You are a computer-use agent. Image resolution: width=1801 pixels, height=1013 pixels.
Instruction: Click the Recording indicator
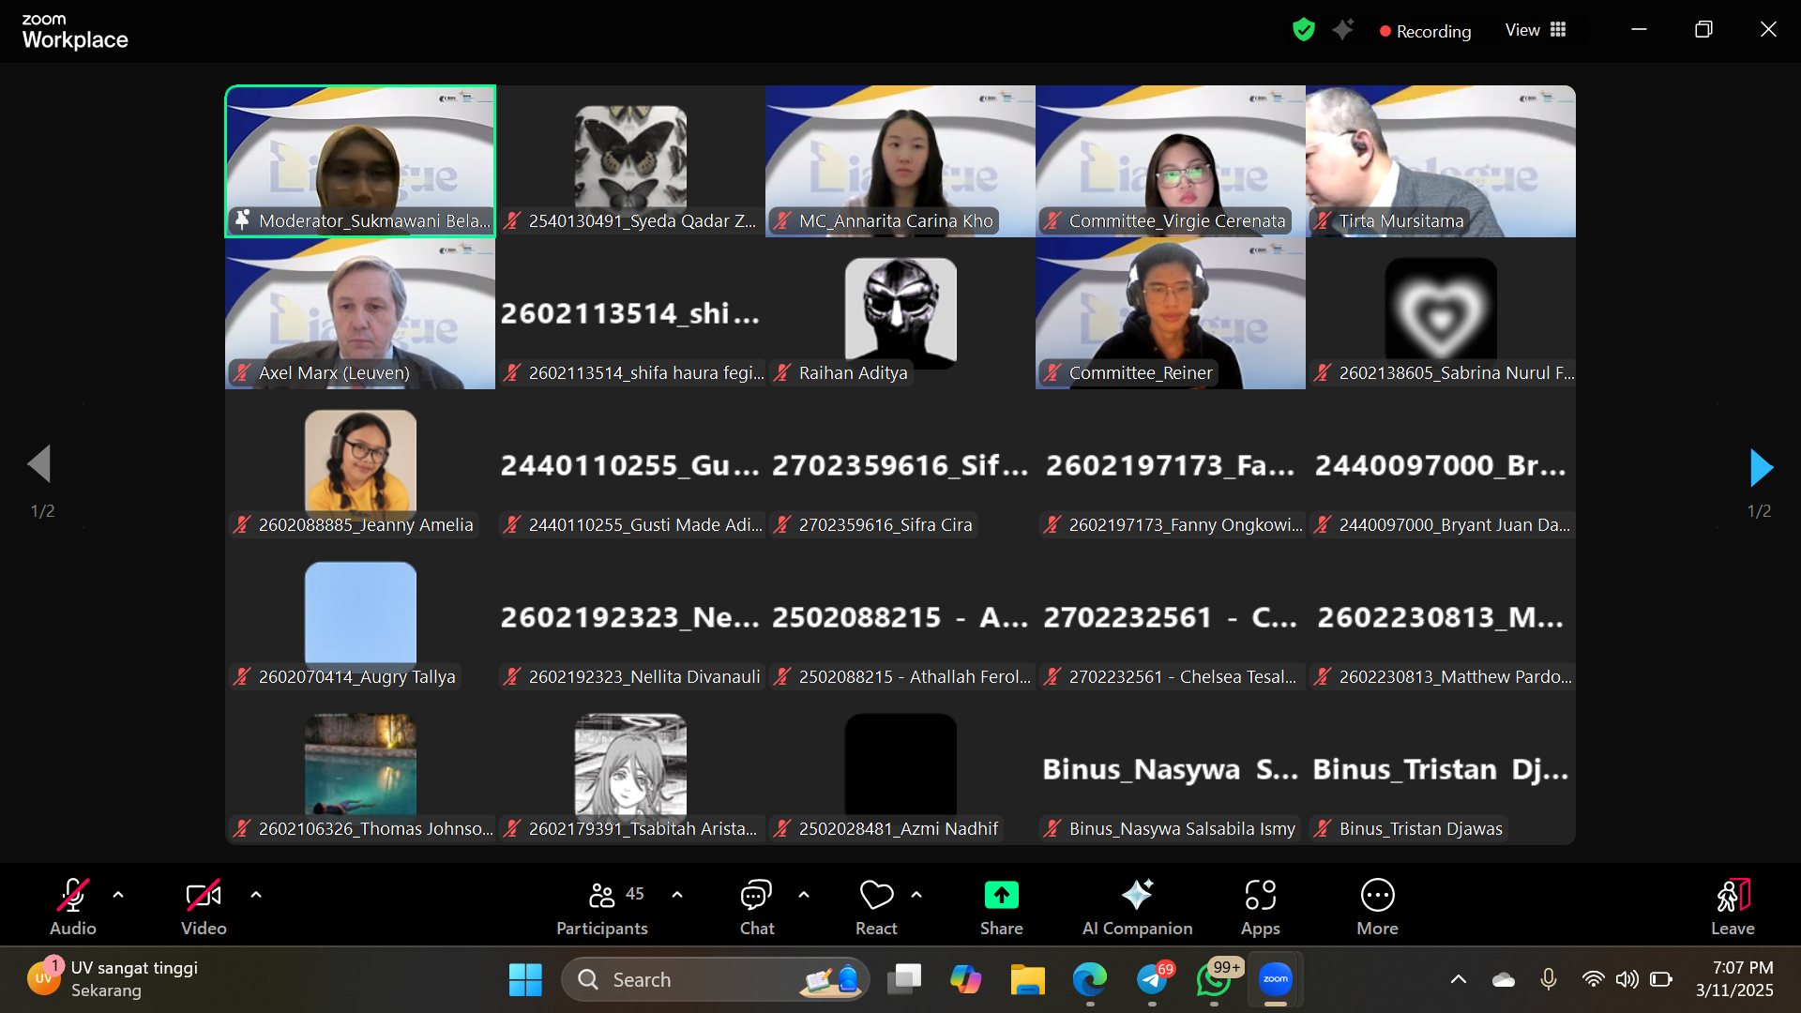1425,31
